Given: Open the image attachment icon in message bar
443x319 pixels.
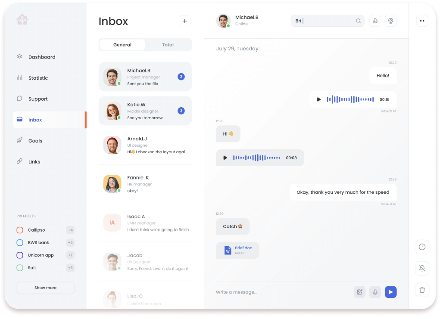Looking at the screenshot, I should [359, 292].
